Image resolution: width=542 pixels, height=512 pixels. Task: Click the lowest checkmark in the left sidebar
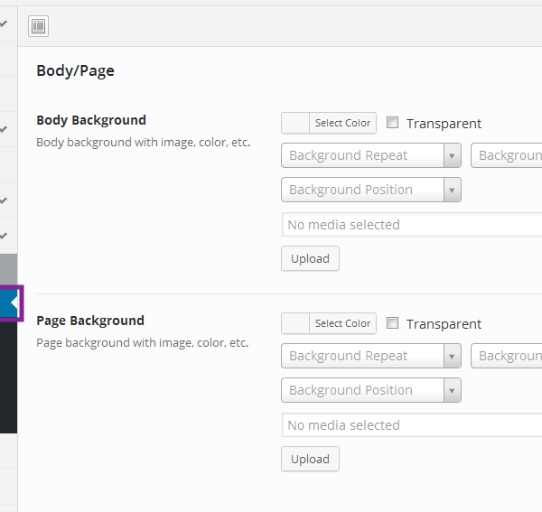pos(5,236)
